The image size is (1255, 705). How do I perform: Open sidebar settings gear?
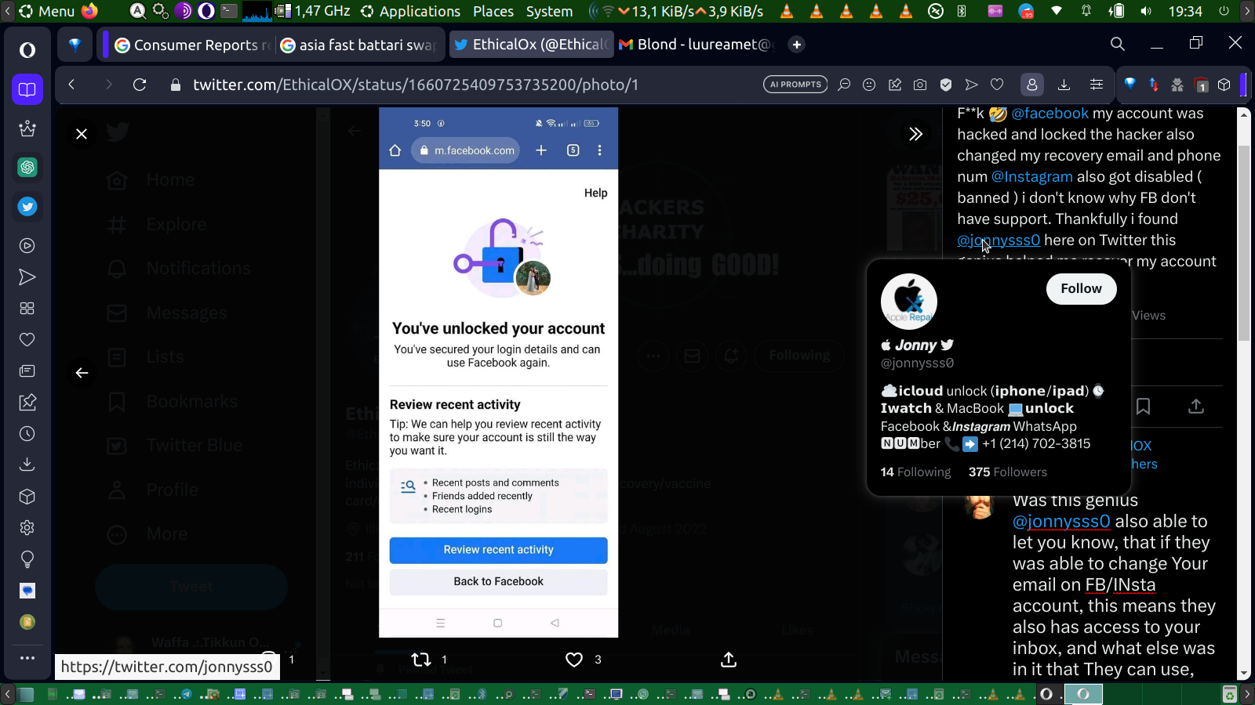pos(27,528)
